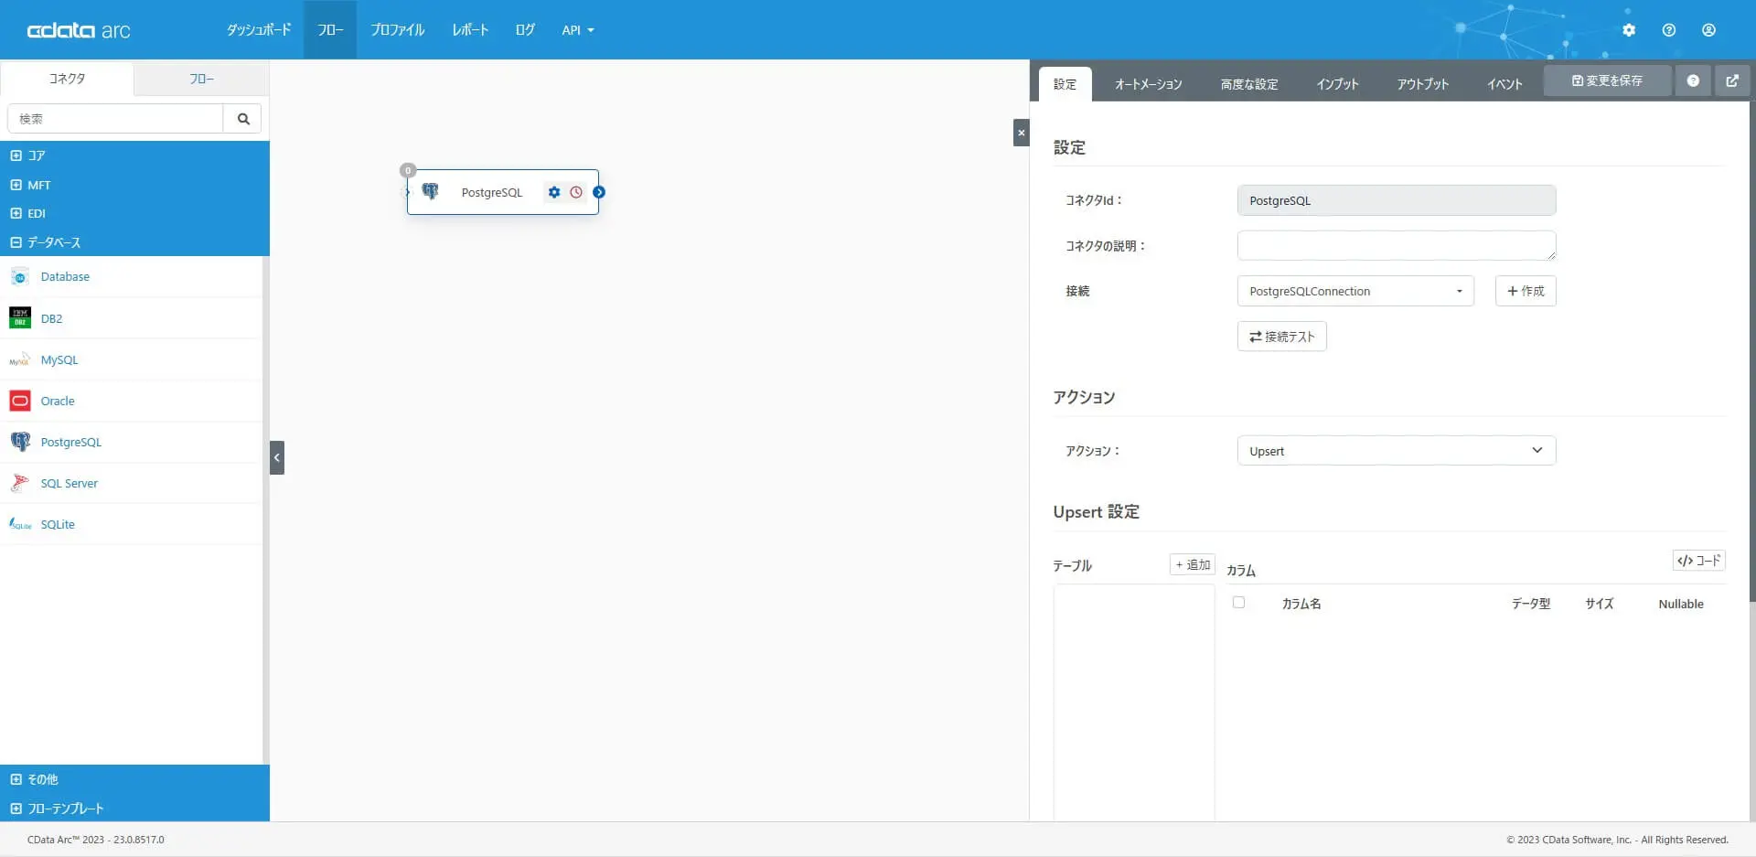Select the Database connector icon
The width and height of the screenshot is (1756, 857).
coord(20,277)
